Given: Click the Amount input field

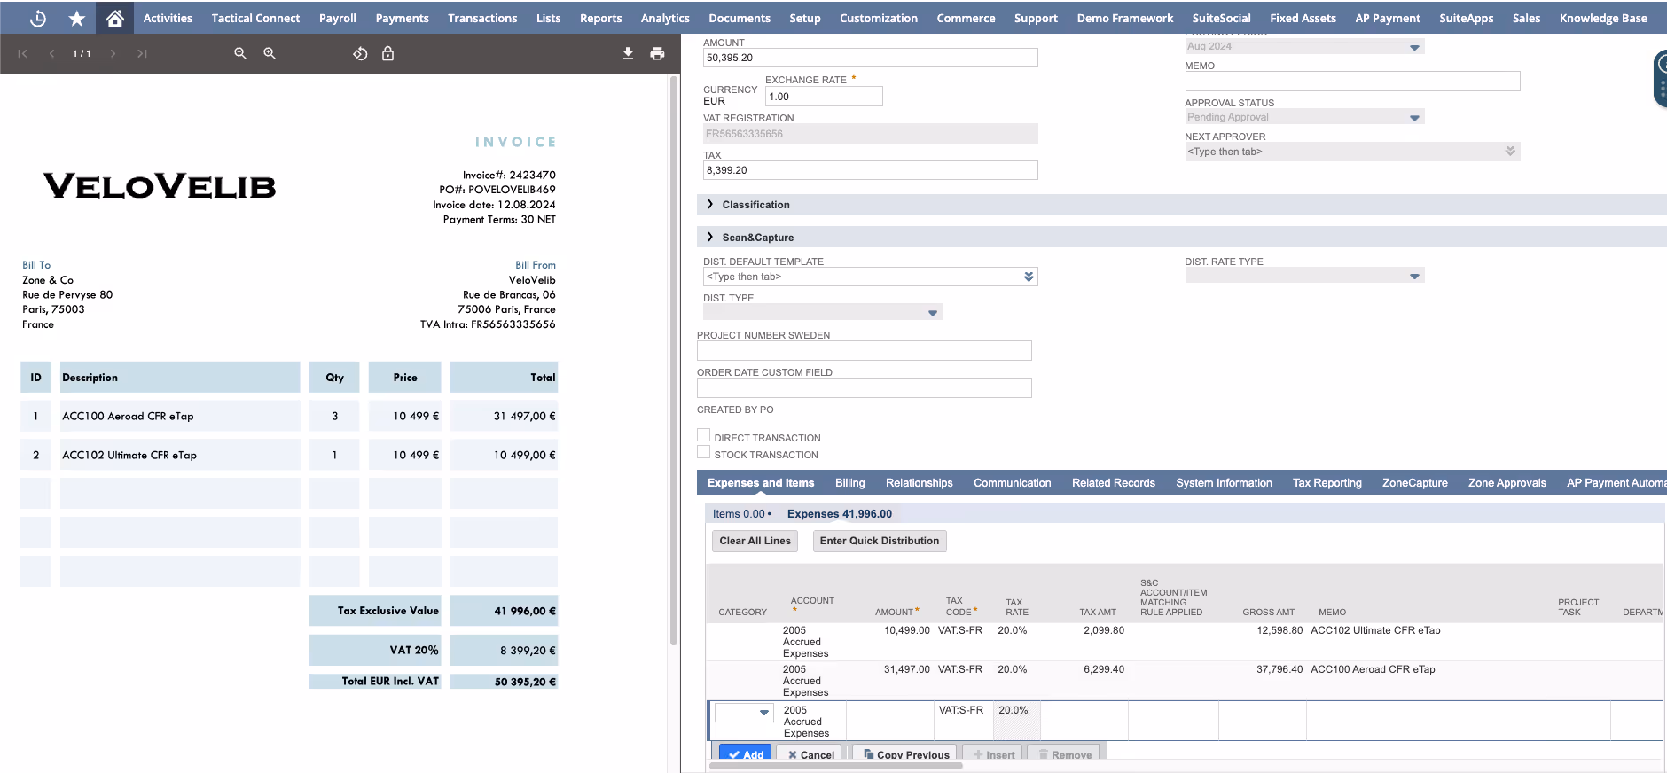Looking at the screenshot, I should pos(870,58).
